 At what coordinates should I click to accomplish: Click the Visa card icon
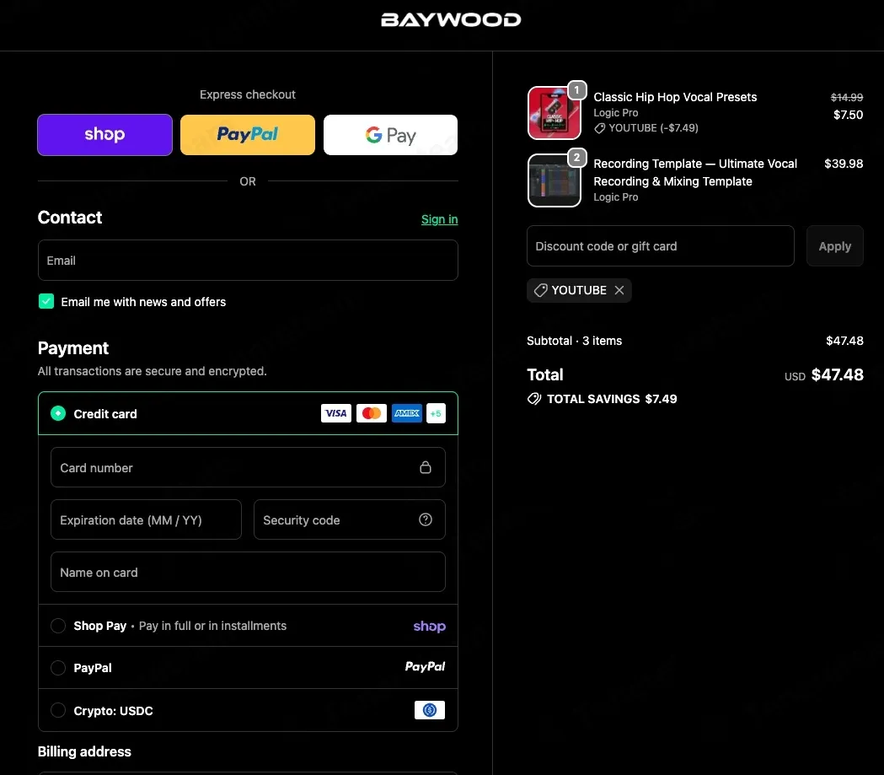coord(336,413)
